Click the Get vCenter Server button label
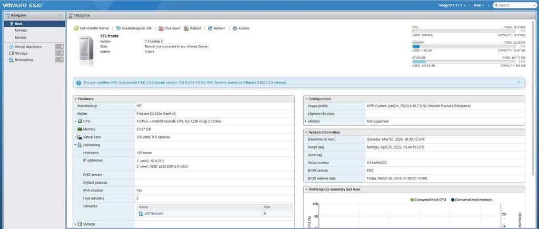The width and height of the screenshot is (539, 229). [x=94, y=28]
